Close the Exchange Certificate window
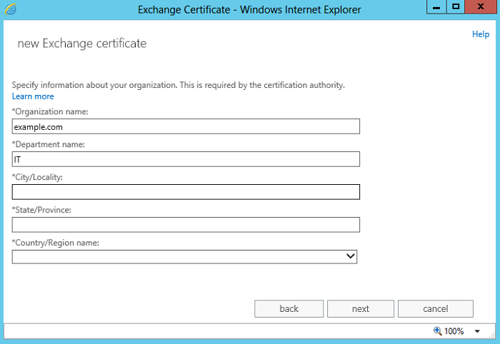This screenshot has height=344, width=500. [481, 7]
